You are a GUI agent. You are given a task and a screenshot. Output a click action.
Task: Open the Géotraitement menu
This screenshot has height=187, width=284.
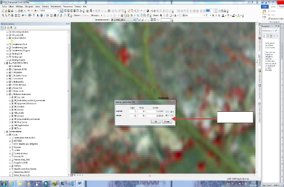tap(56, 7)
